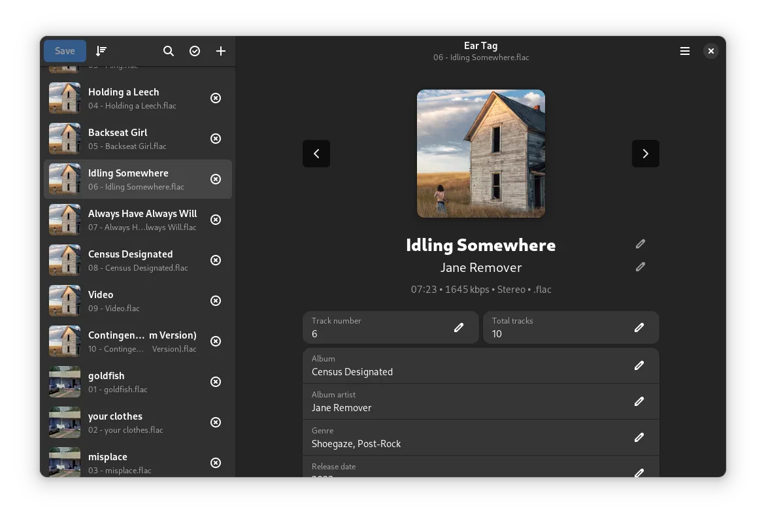Remove Backseat Girl.flac with its close icon
766x521 pixels.
216,139
